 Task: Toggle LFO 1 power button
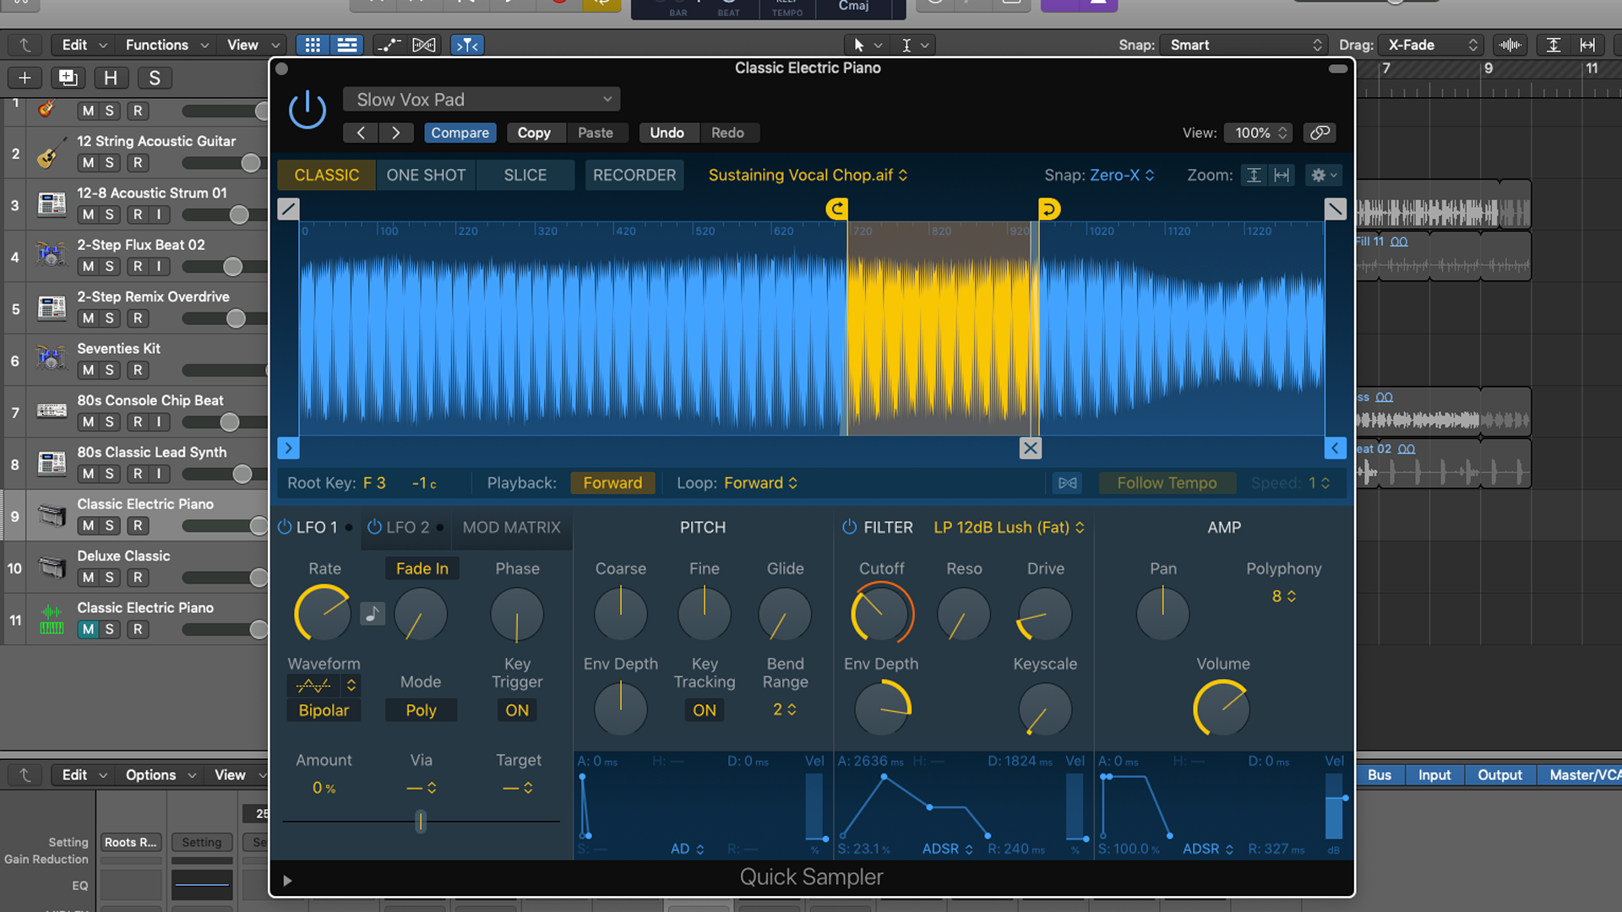click(285, 527)
